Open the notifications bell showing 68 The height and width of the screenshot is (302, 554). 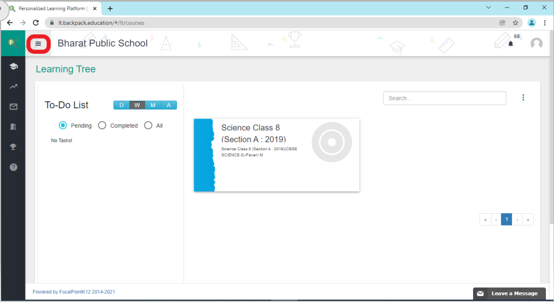point(511,44)
